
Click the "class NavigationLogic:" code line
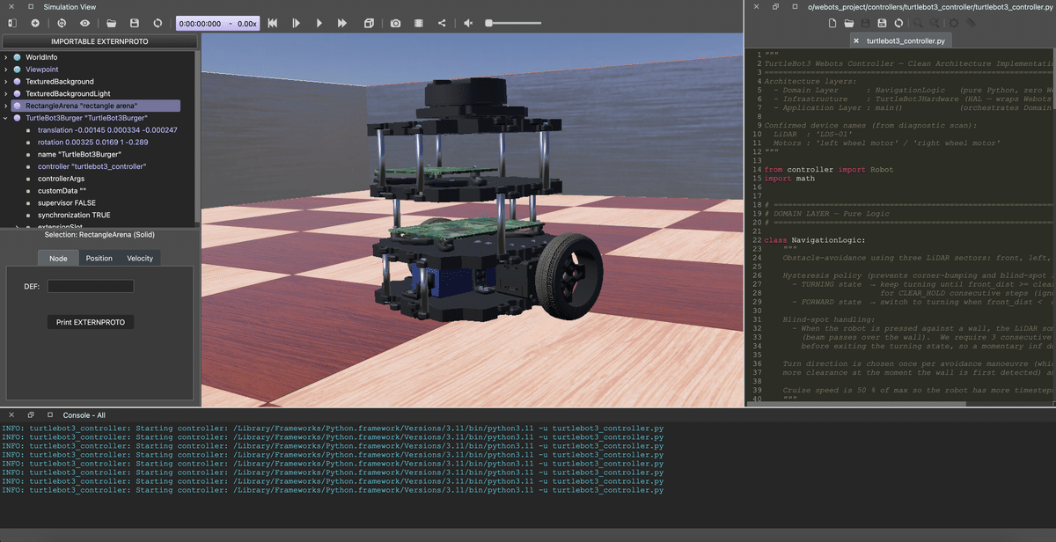[x=815, y=239]
